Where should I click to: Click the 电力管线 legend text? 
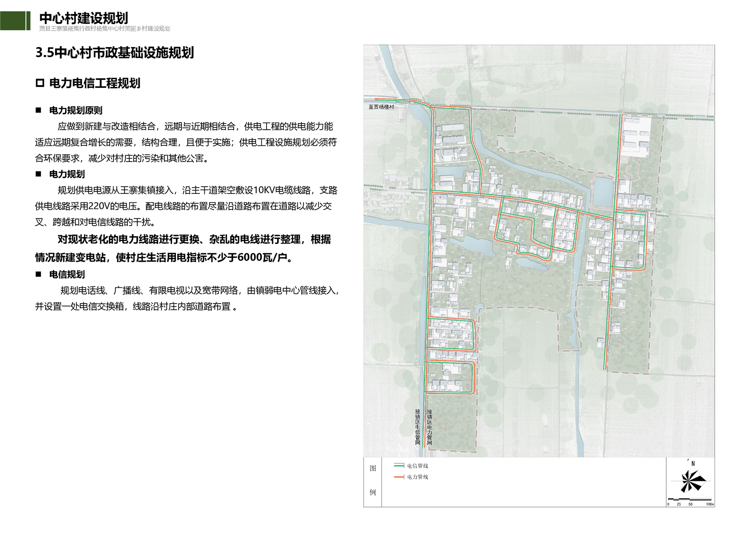pos(418,477)
